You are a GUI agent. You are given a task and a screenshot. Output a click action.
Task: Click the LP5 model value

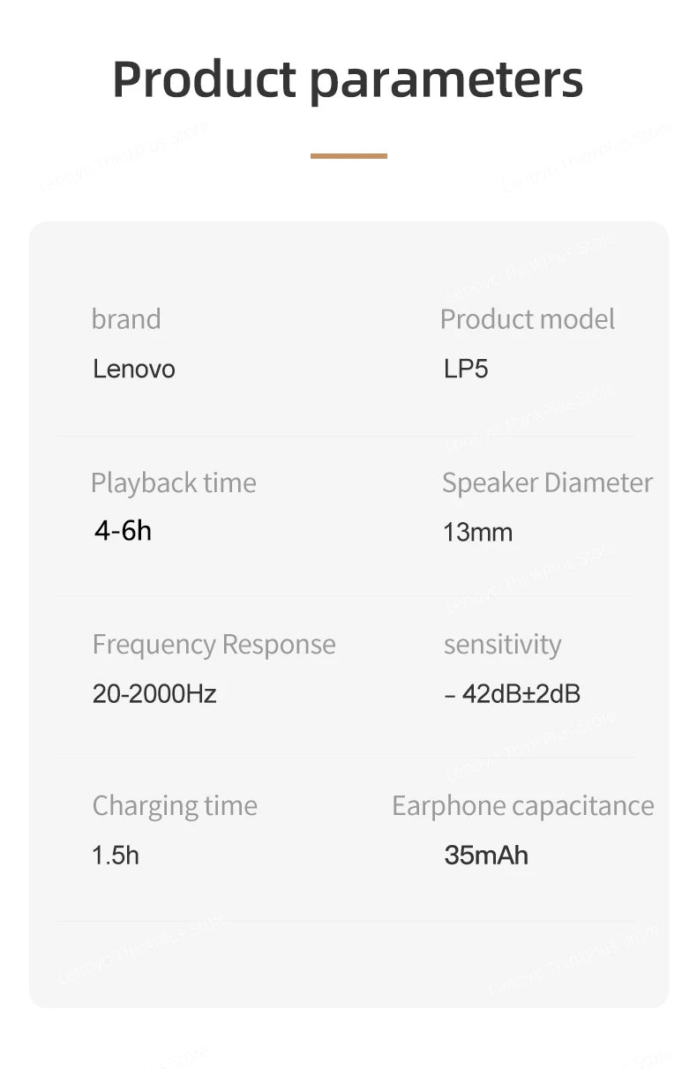[466, 369]
